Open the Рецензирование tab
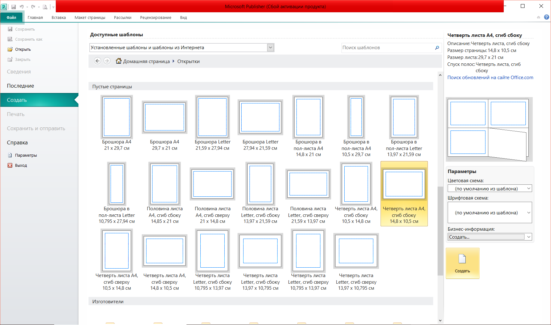Image resolution: width=551 pixels, height=325 pixels. click(x=156, y=17)
